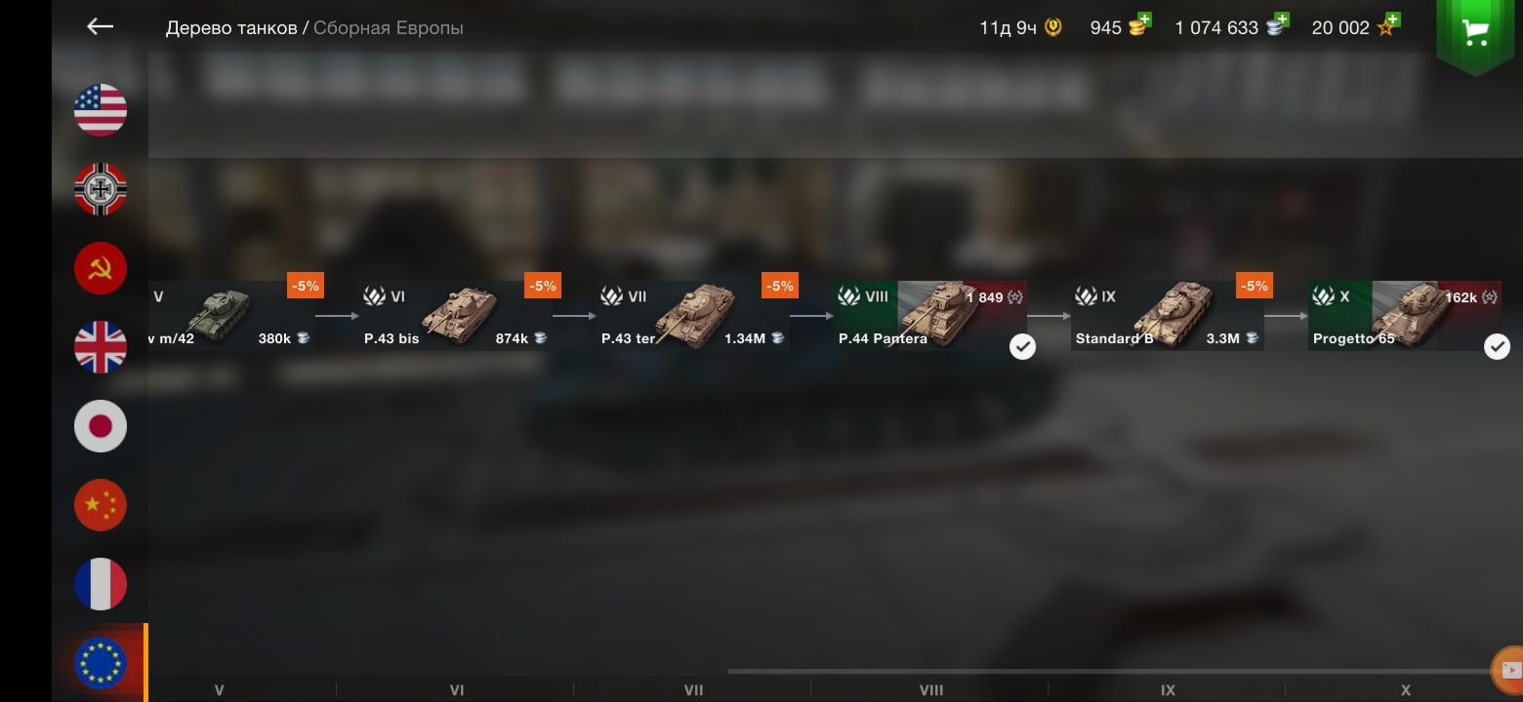Click the checkmark on Progetto 65
The image size is (1523, 702).
[x=1497, y=346]
